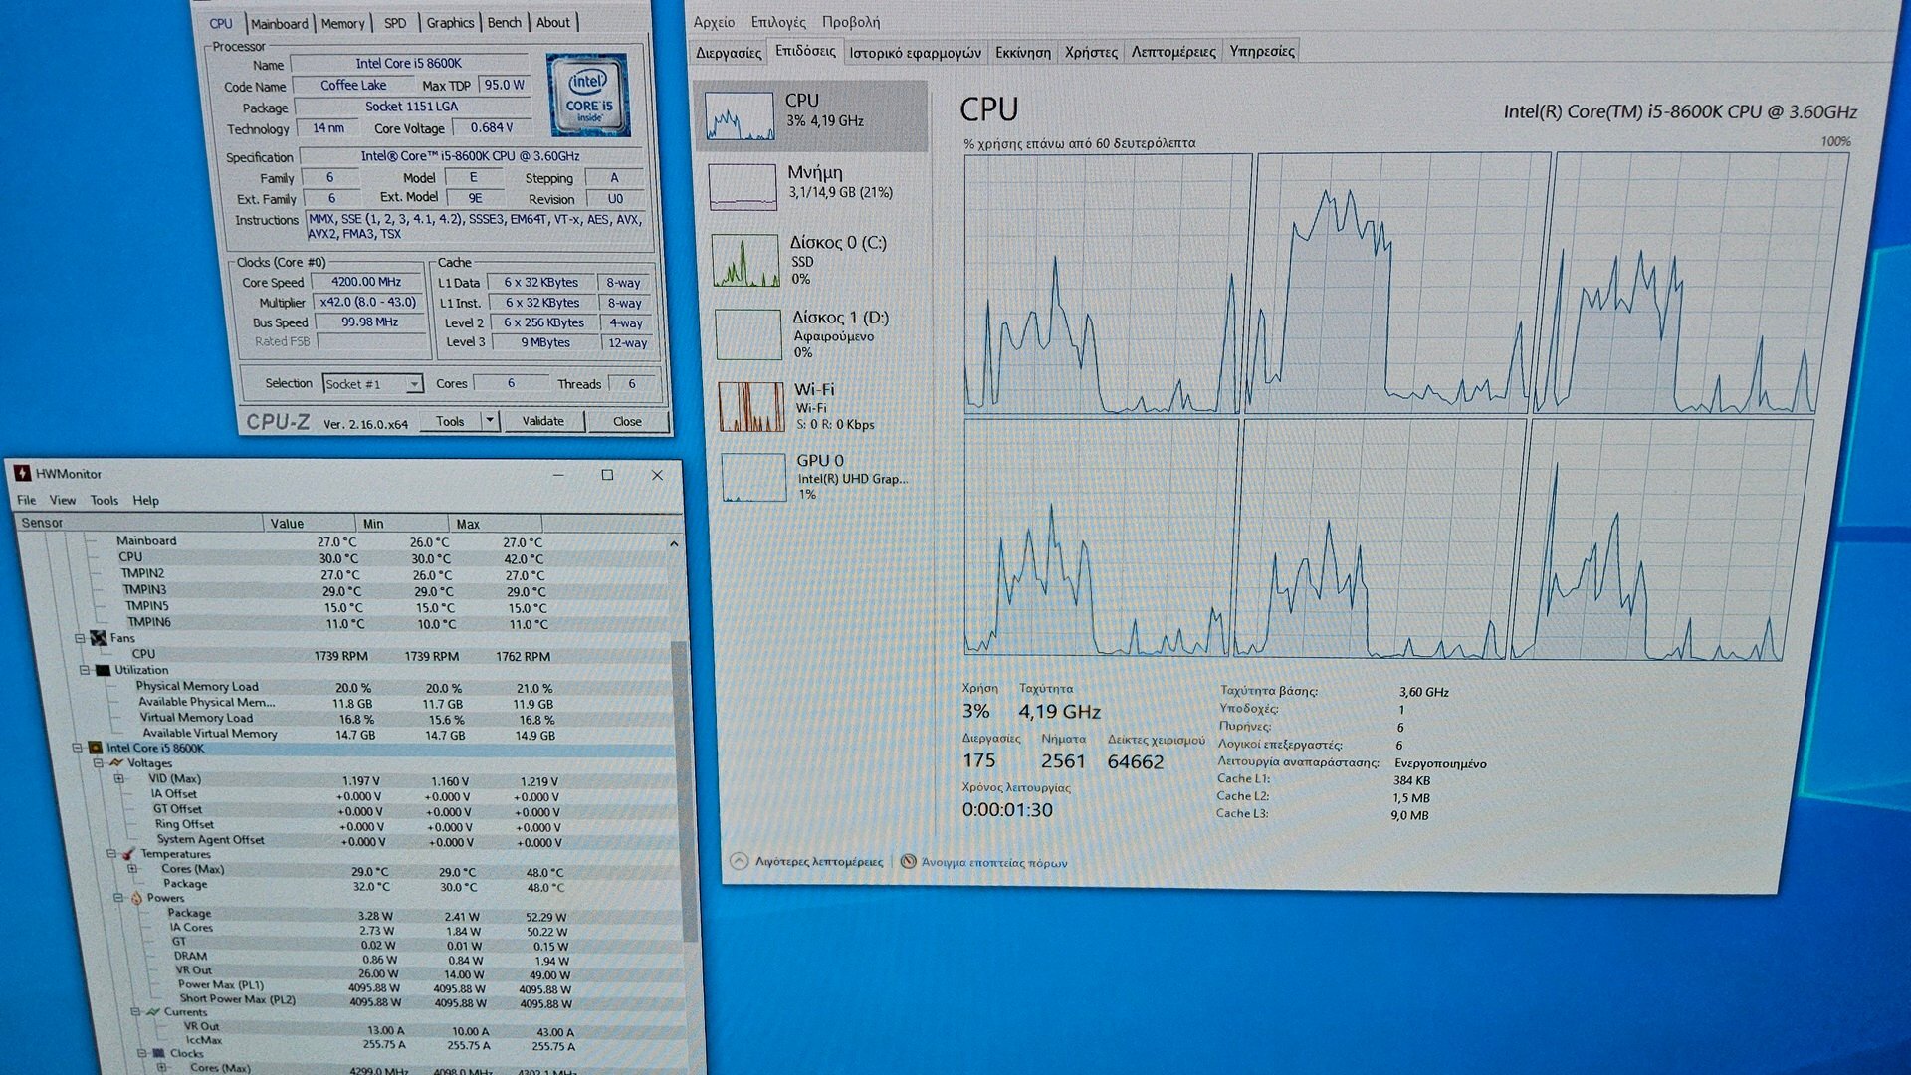Open the Χρήστες users tab
This screenshot has width=1911, height=1075.
point(1091,52)
